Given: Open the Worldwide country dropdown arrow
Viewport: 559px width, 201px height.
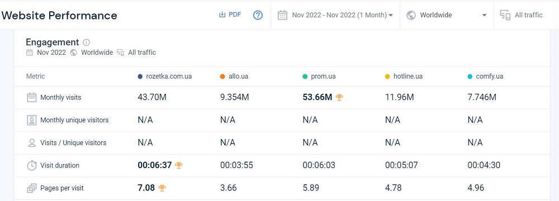Looking at the screenshot, I should pos(484,15).
